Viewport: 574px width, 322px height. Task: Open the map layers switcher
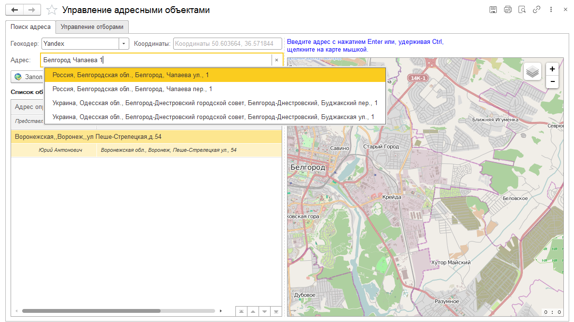click(533, 72)
